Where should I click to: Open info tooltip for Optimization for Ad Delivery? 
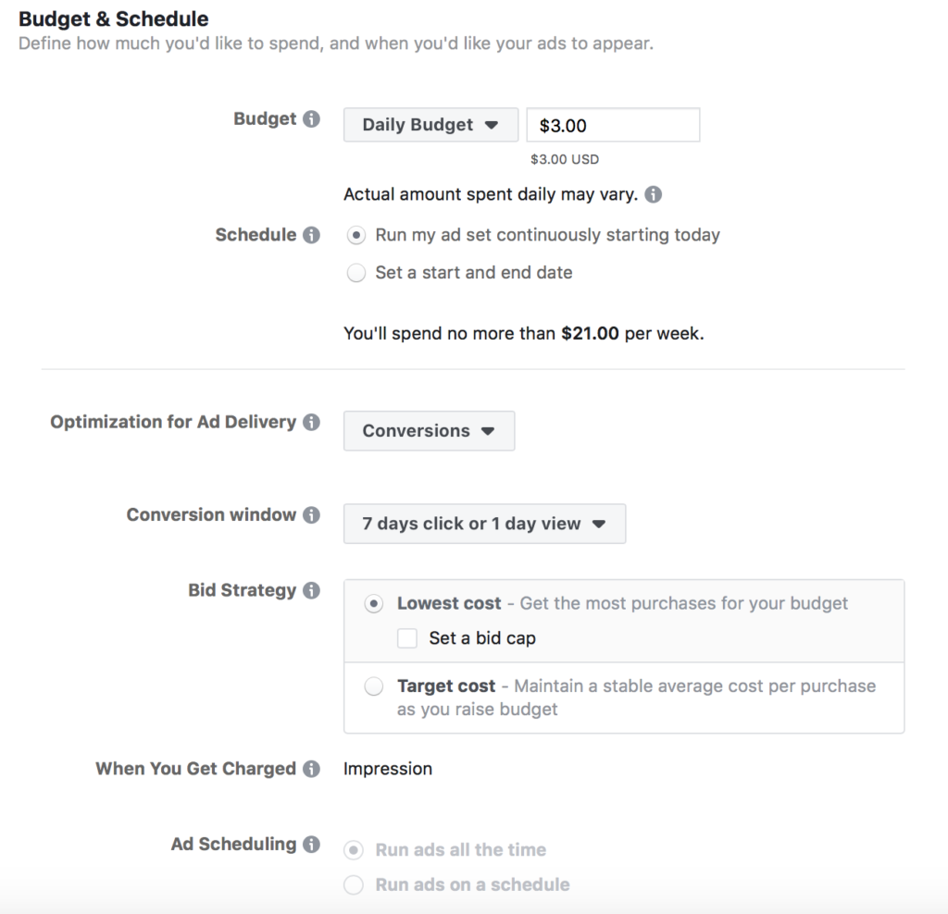[312, 422]
